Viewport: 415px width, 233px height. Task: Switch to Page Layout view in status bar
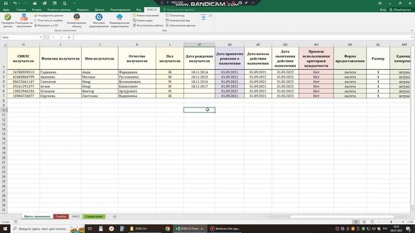(364, 222)
